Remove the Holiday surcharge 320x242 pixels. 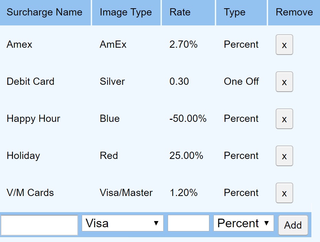pos(284,156)
